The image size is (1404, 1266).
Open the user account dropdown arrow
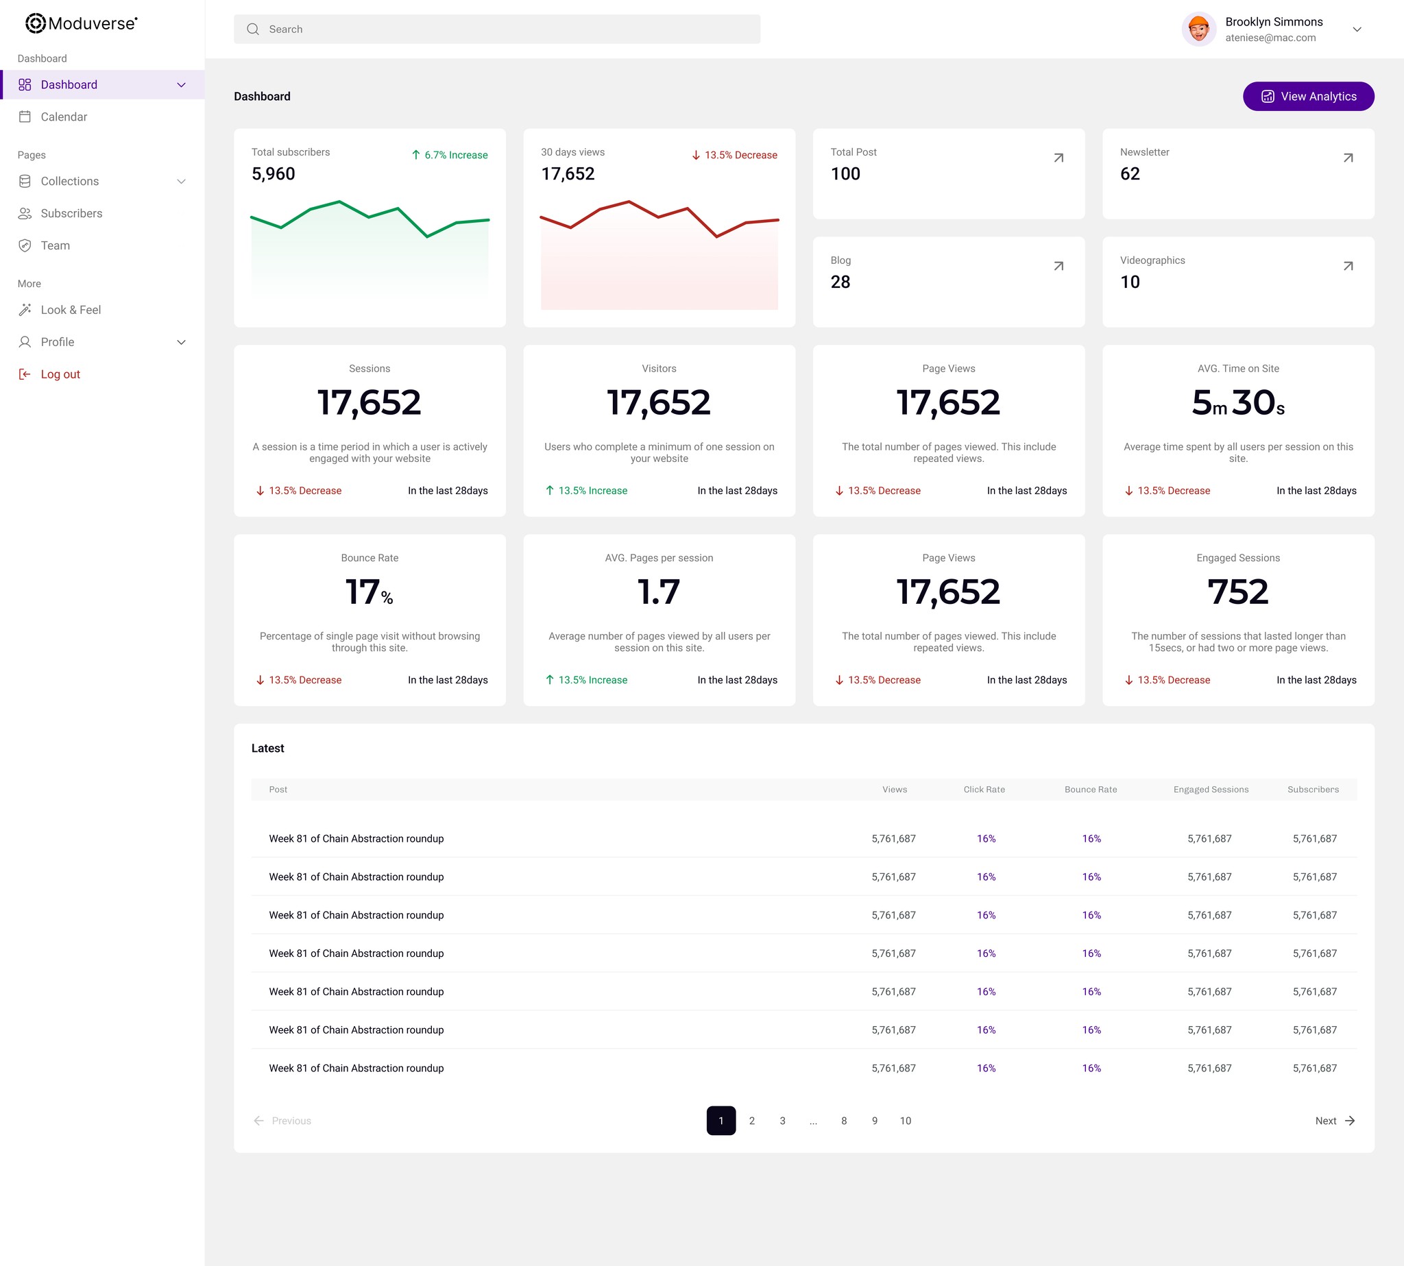coord(1356,29)
